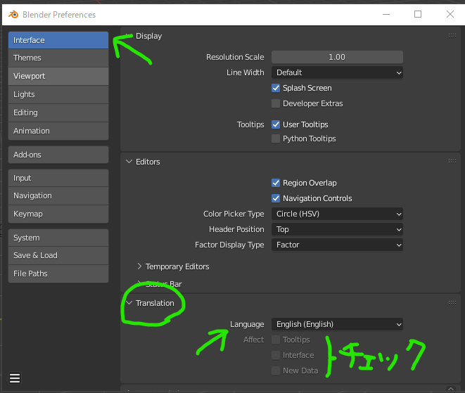Open the Navigation preferences tab
This screenshot has width=465, height=393.
58,195
